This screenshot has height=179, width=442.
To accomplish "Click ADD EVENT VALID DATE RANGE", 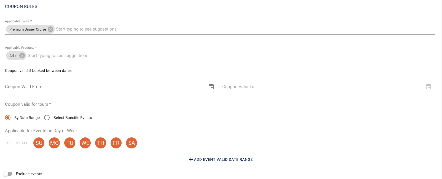I will coord(221,159).
